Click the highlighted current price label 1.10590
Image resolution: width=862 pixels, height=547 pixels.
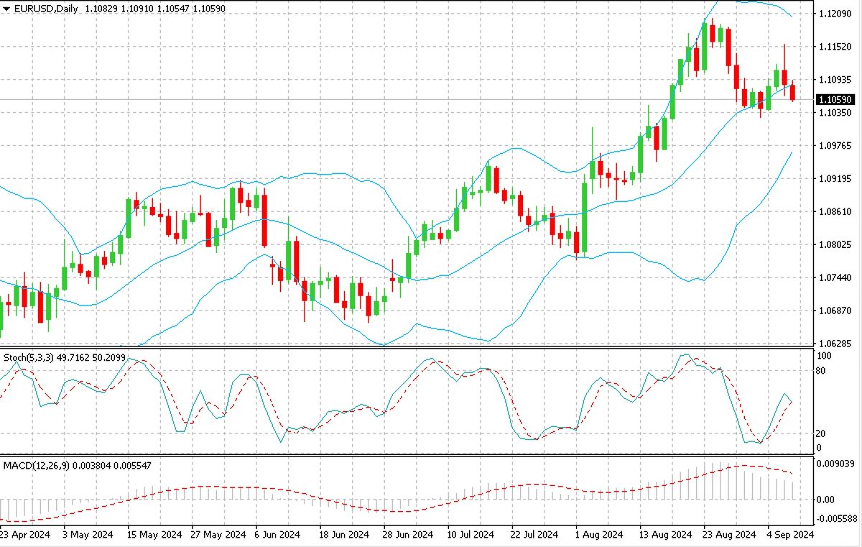835,99
